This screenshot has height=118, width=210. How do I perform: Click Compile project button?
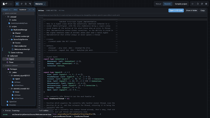[181, 4]
